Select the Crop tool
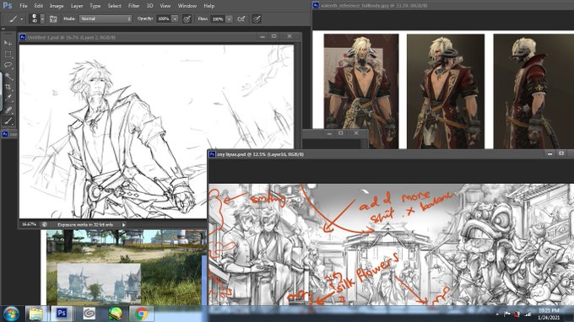Screen dimensions: 574x322 pos(8,87)
